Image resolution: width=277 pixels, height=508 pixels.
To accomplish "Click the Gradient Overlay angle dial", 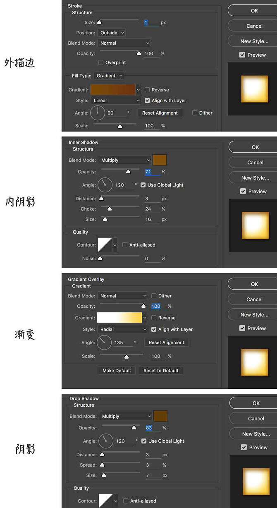I will [x=104, y=343].
